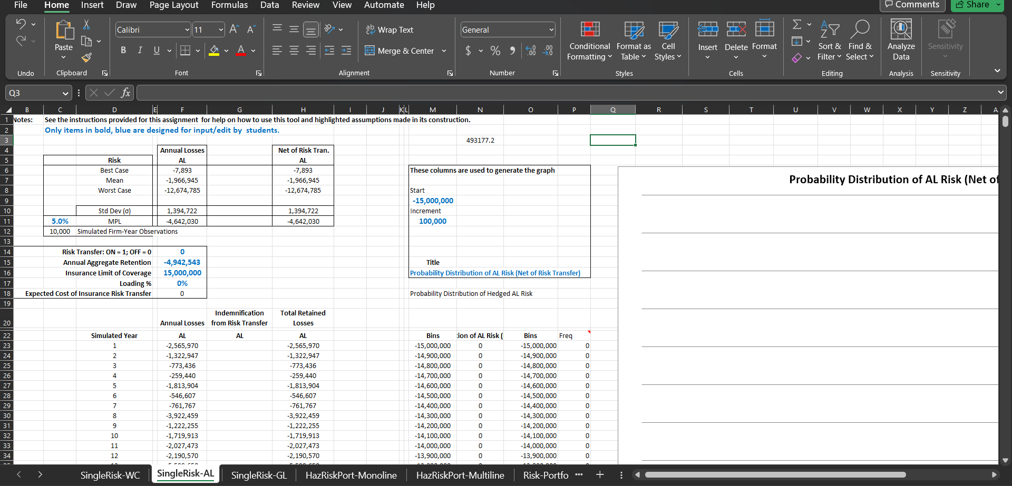Apply the Increase Font Size button

(234, 29)
